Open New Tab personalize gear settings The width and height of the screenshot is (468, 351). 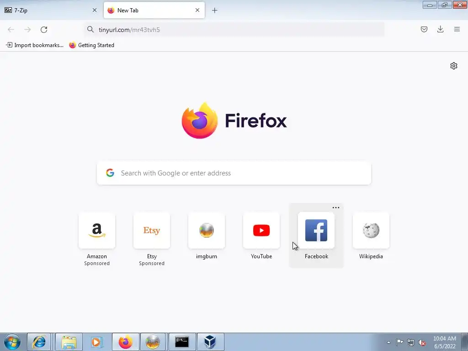point(454,66)
